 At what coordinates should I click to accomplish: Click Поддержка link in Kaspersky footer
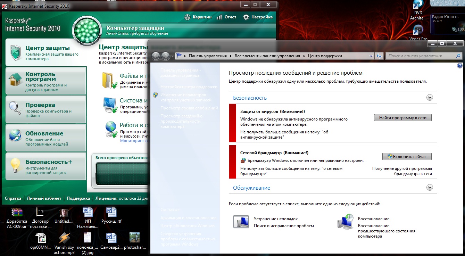[78, 198]
